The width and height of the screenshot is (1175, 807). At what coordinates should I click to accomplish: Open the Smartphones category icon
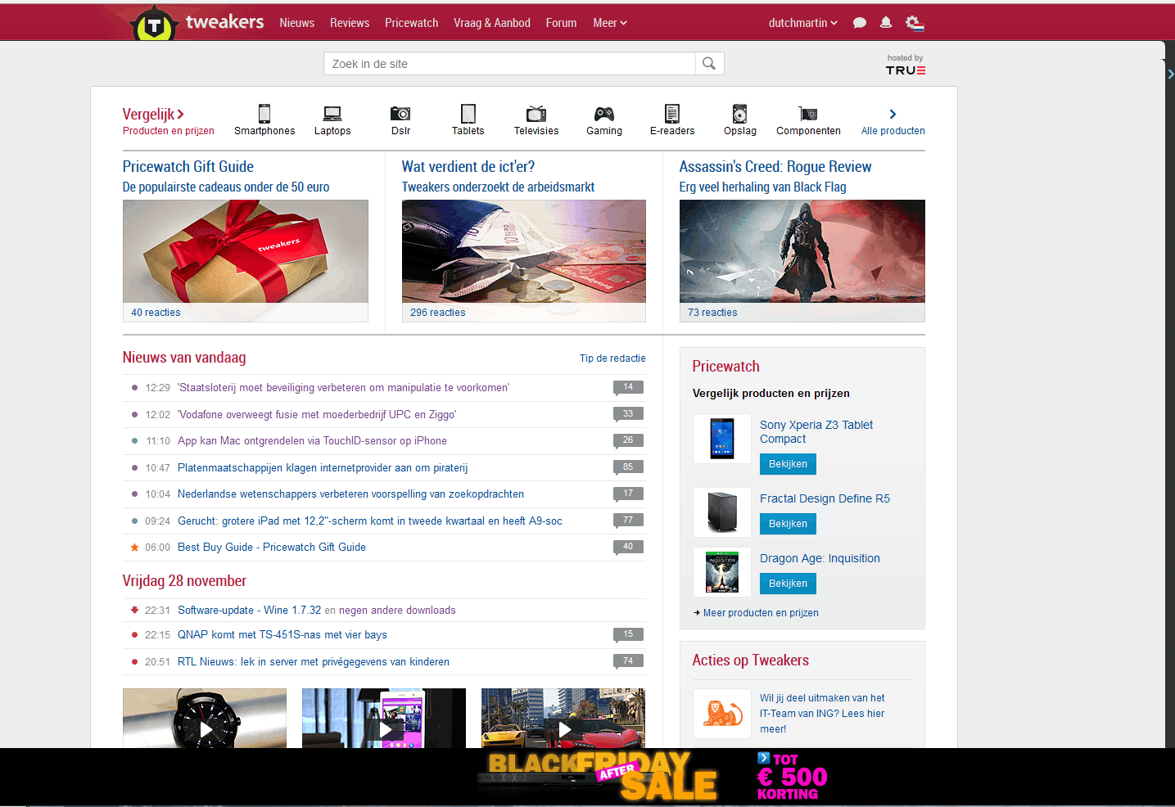coord(264,114)
